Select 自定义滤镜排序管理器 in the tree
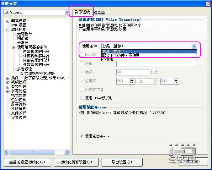This screenshot has height=170, width=212. click(36, 74)
